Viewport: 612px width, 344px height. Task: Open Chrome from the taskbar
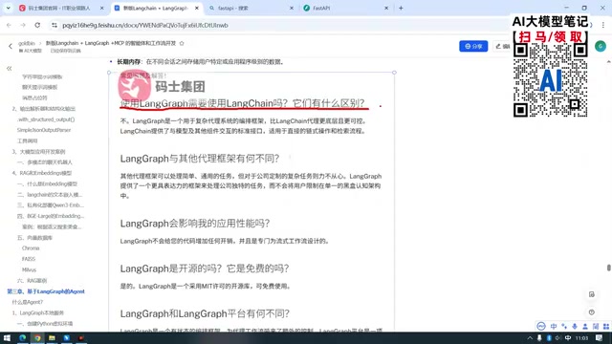point(37,337)
